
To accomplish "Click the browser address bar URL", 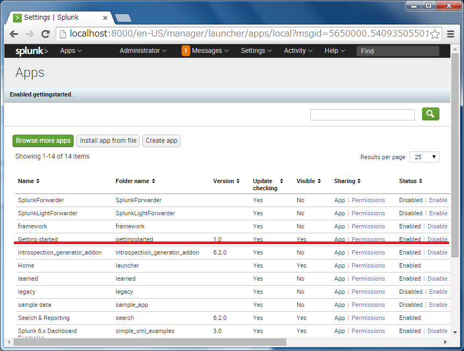I will click(x=249, y=34).
